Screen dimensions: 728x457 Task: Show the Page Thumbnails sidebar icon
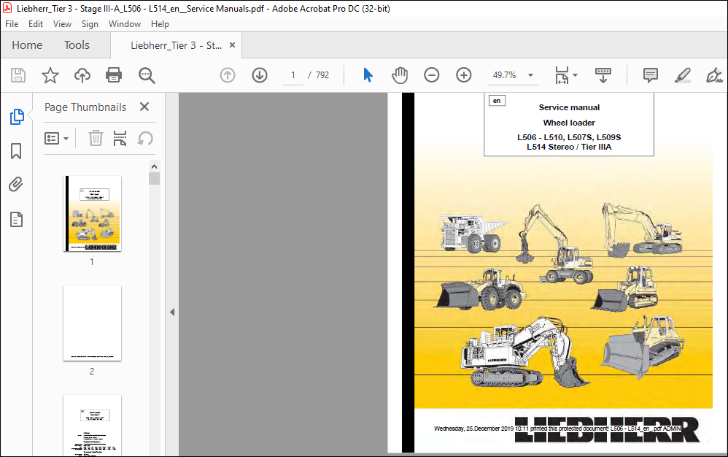coord(17,117)
